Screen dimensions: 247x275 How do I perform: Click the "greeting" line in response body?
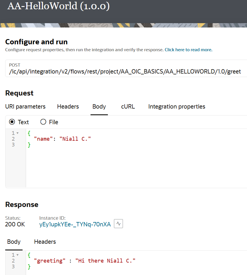coord(84,261)
